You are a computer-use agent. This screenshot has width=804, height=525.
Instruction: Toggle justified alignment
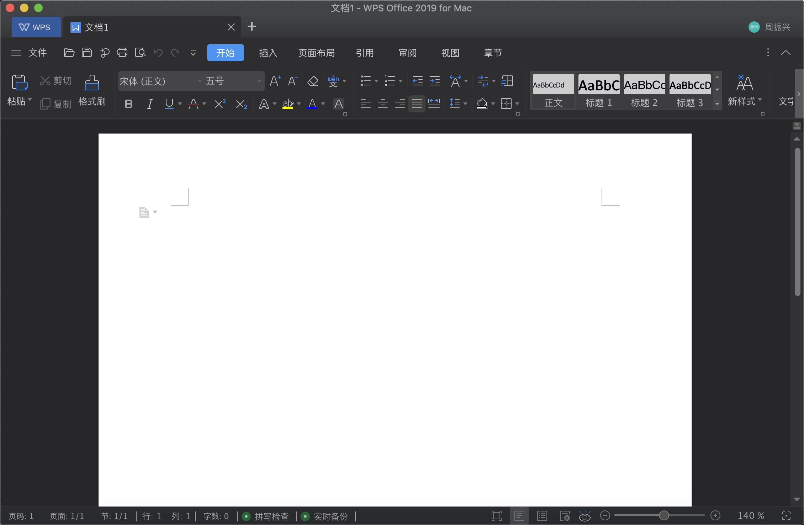[x=417, y=104]
